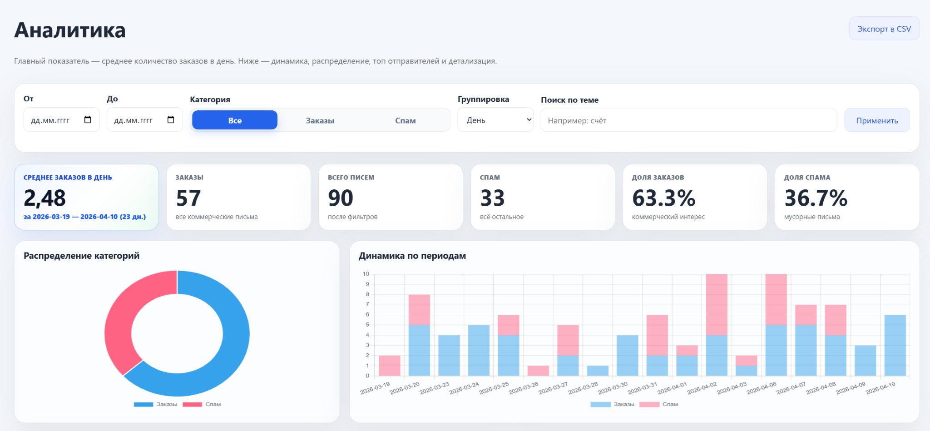Viewport: 930px width, 431px height.
Task: Open calendar picker in До date field
Action: (171, 120)
